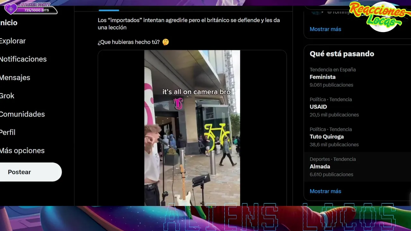The height and width of the screenshot is (231, 411).
Task: Click 'Tendencia en España' label
Action: (x=333, y=70)
